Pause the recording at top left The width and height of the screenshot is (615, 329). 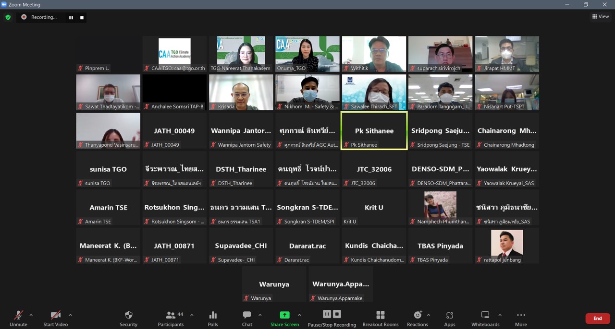pos(71,17)
